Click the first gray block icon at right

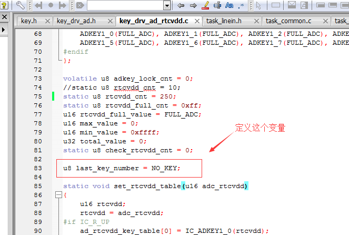click(x=320, y=5)
